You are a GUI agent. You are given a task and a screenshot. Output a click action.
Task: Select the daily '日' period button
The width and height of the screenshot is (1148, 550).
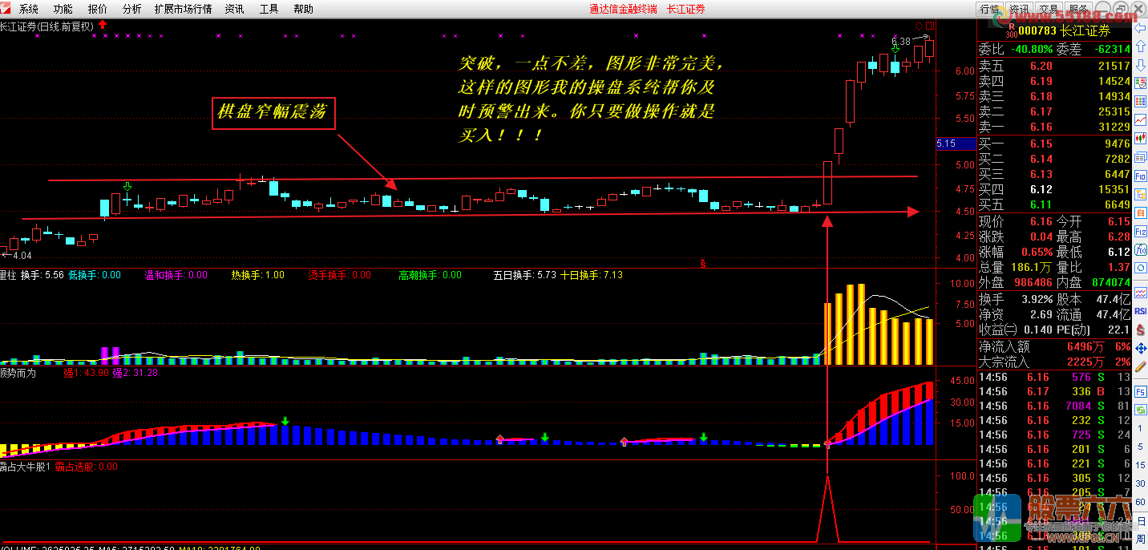click(x=1140, y=521)
